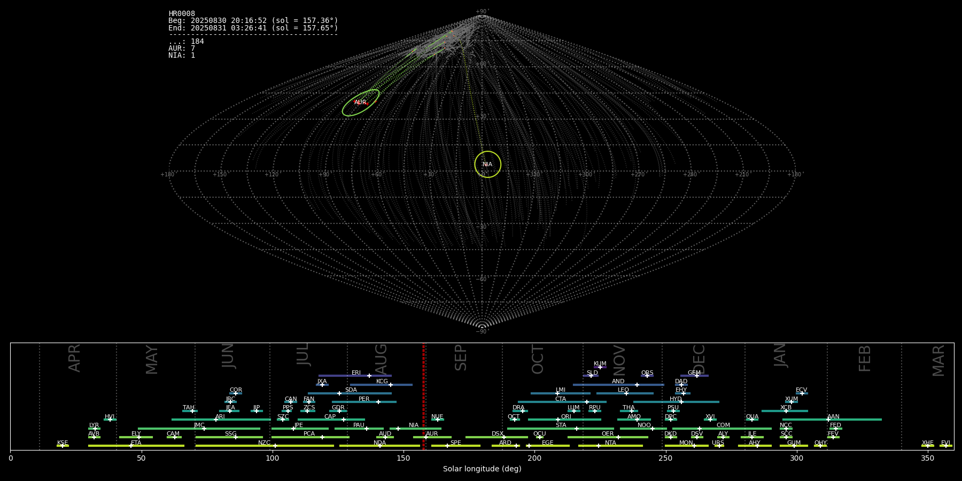Click the SPE shower label
This screenshot has height=481, width=962.
click(x=456, y=443)
